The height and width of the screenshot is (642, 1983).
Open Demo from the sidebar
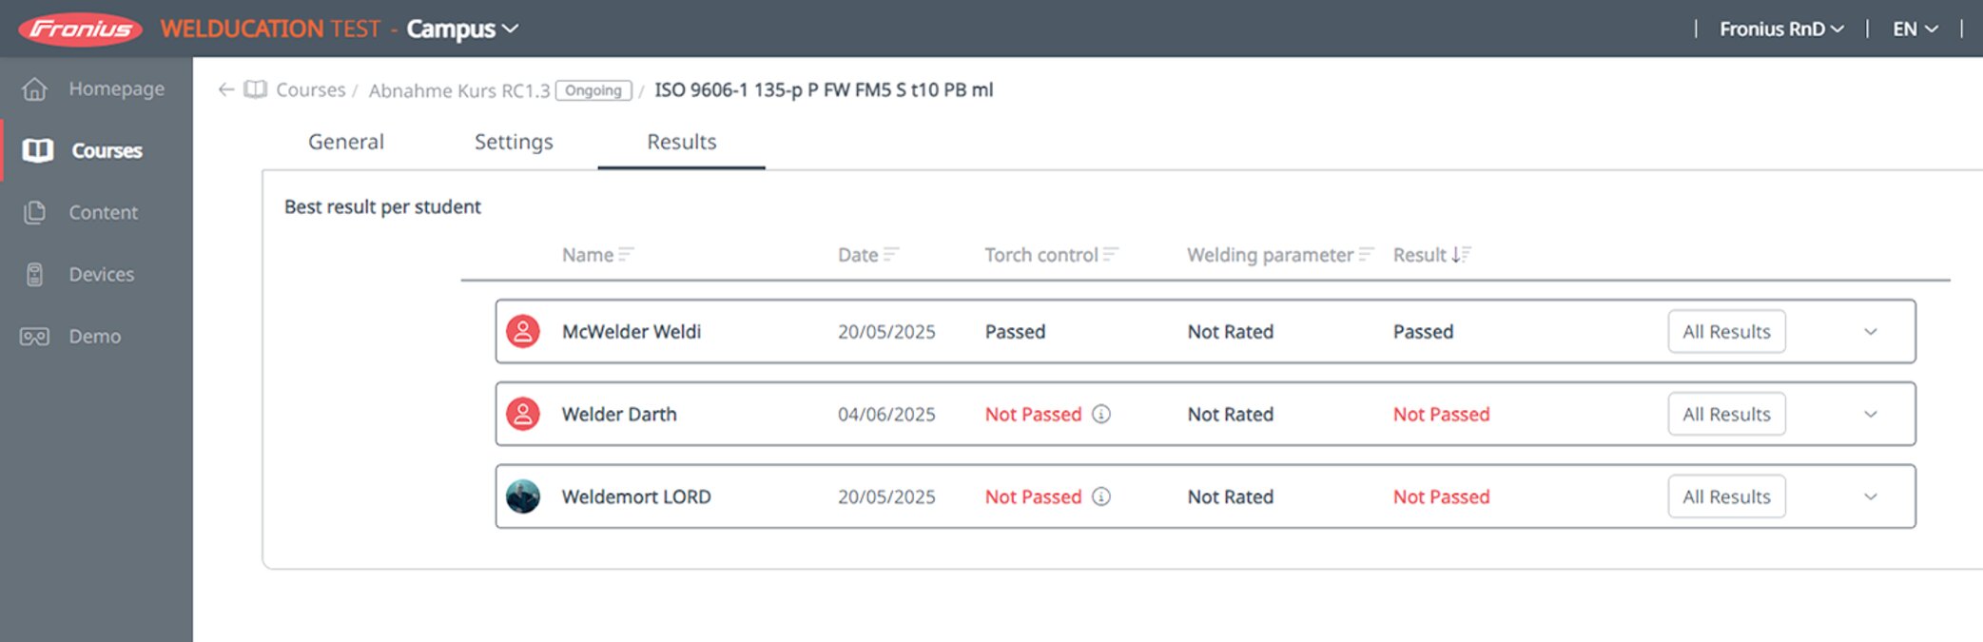95,336
